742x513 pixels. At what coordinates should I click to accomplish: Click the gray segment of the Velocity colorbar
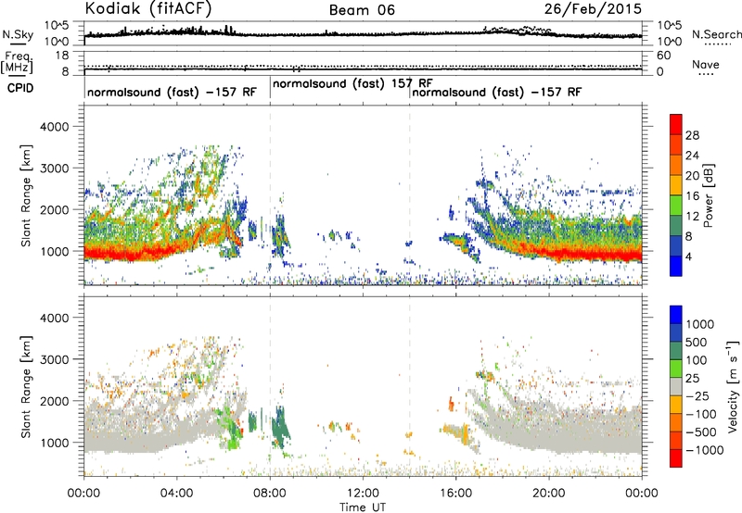point(676,386)
